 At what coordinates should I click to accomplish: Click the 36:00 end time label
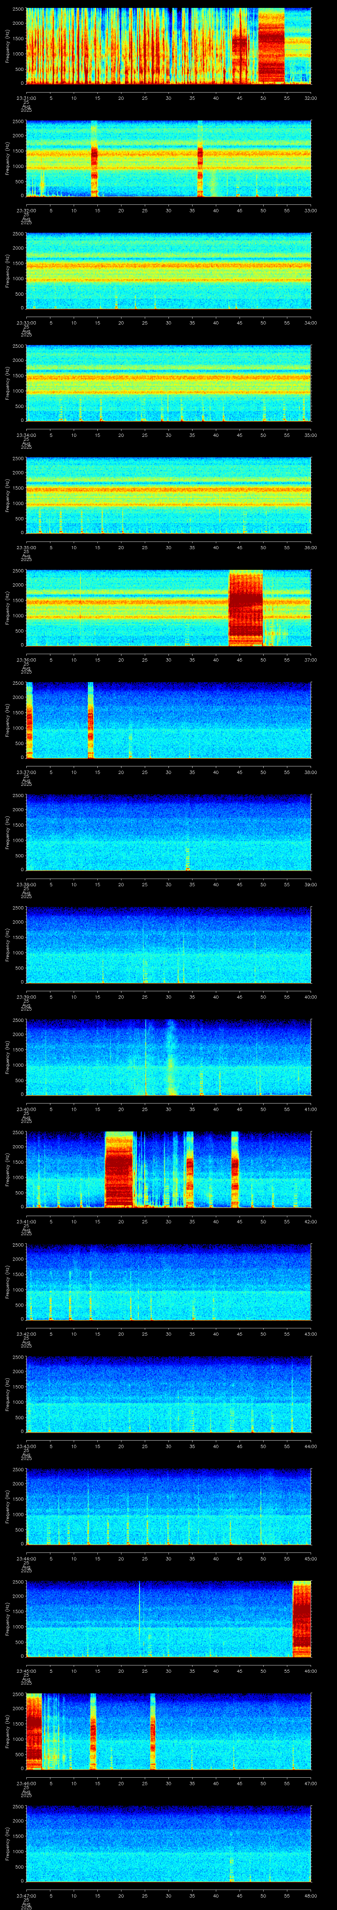pos(310,547)
